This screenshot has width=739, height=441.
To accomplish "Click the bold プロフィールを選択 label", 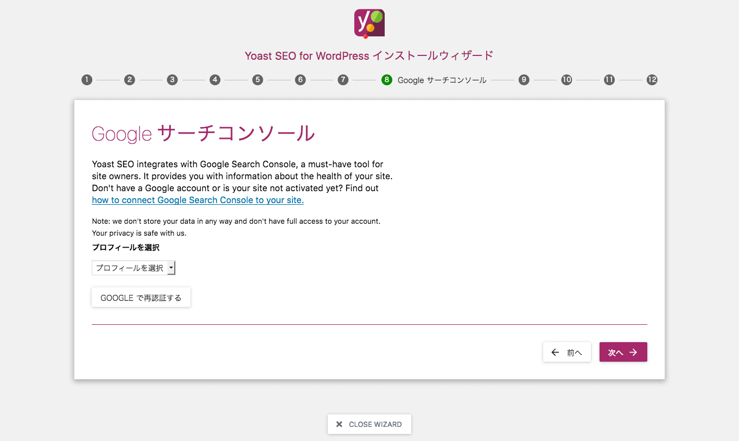I will pos(125,248).
